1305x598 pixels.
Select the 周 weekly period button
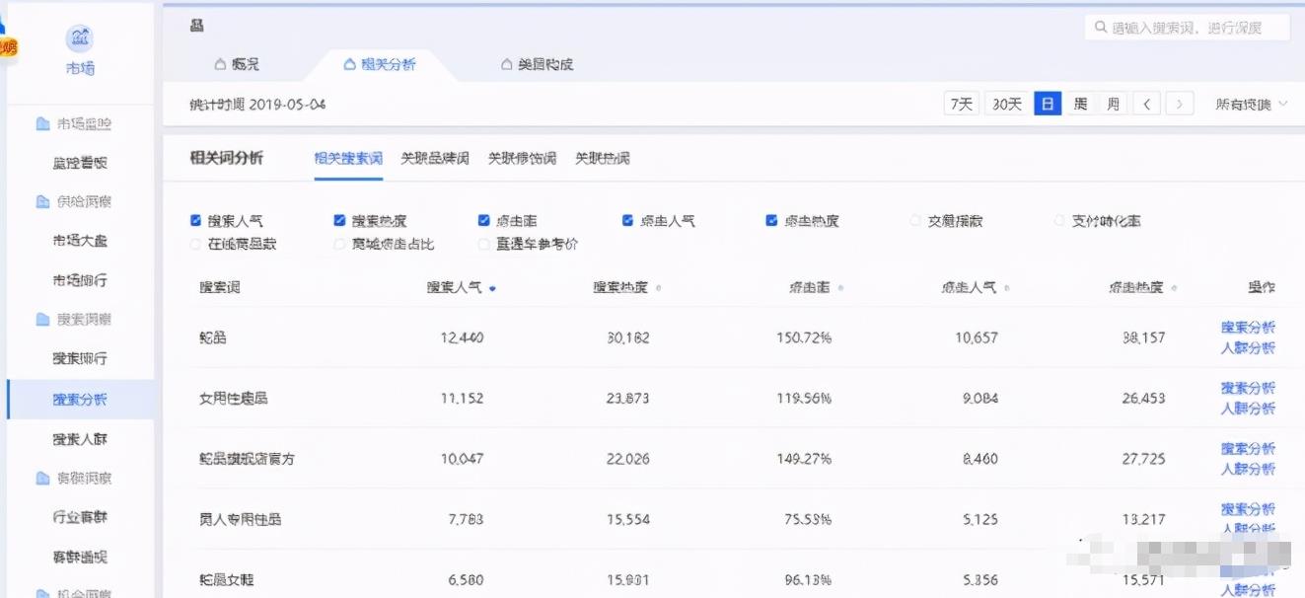pyautogui.click(x=1080, y=104)
